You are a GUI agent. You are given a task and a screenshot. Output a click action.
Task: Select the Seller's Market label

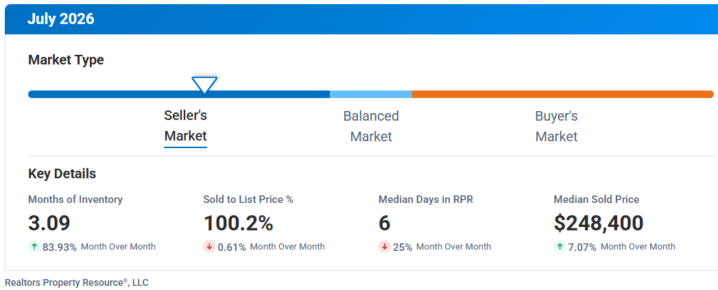point(185,125)
